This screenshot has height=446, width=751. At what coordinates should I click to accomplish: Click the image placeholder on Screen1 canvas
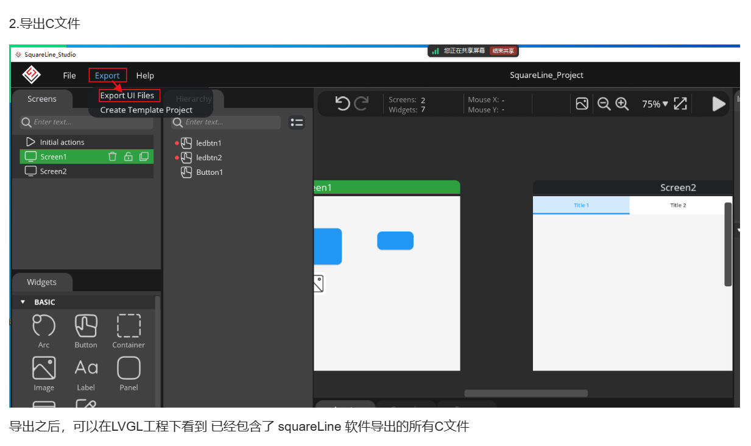click(x=319, y=283)
